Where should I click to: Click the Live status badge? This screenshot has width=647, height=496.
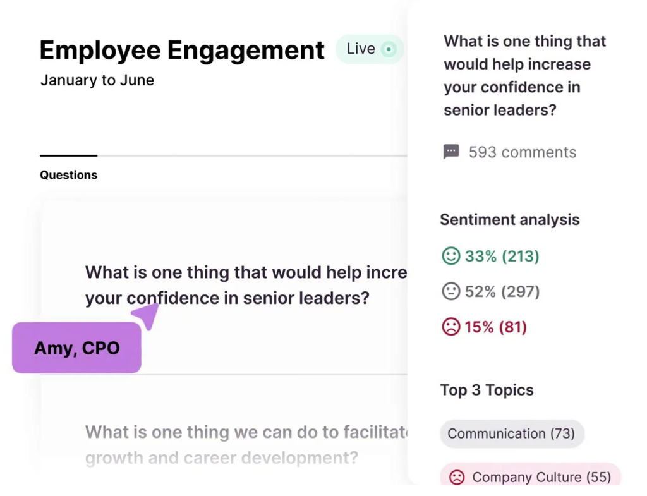coord(370,49)
